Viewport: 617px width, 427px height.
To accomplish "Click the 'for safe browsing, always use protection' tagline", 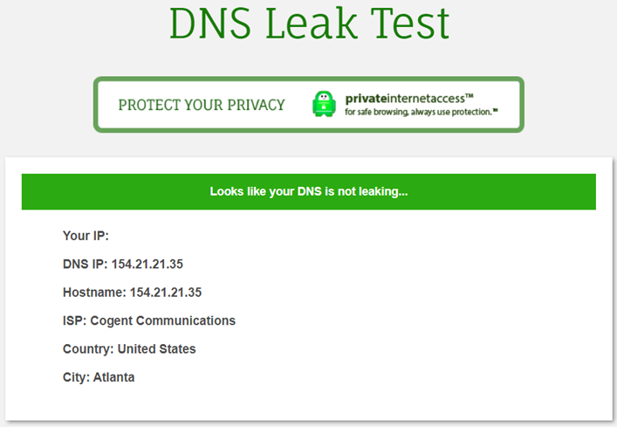I will click(x=422, y=112).
